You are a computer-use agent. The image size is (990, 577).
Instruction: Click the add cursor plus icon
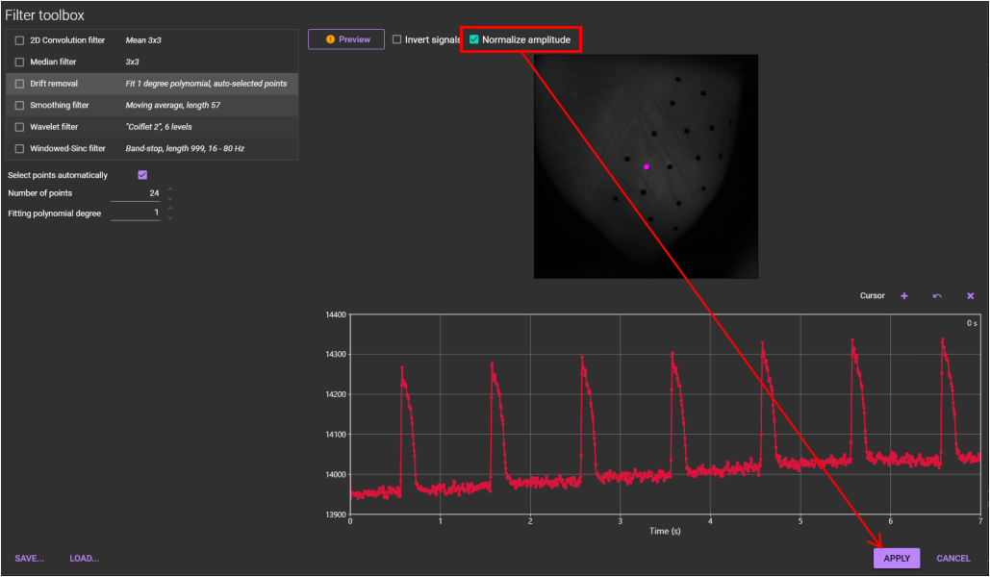click(x=903, y=296)
